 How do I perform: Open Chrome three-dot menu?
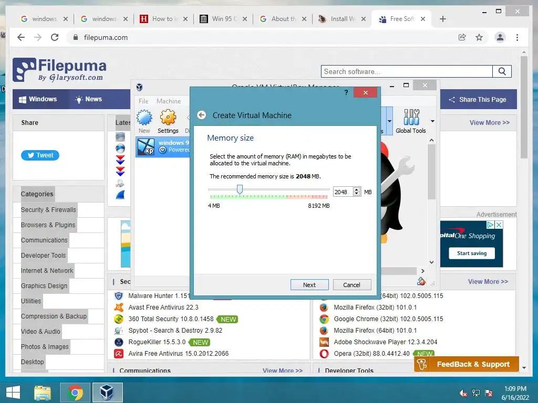[517, 37]
